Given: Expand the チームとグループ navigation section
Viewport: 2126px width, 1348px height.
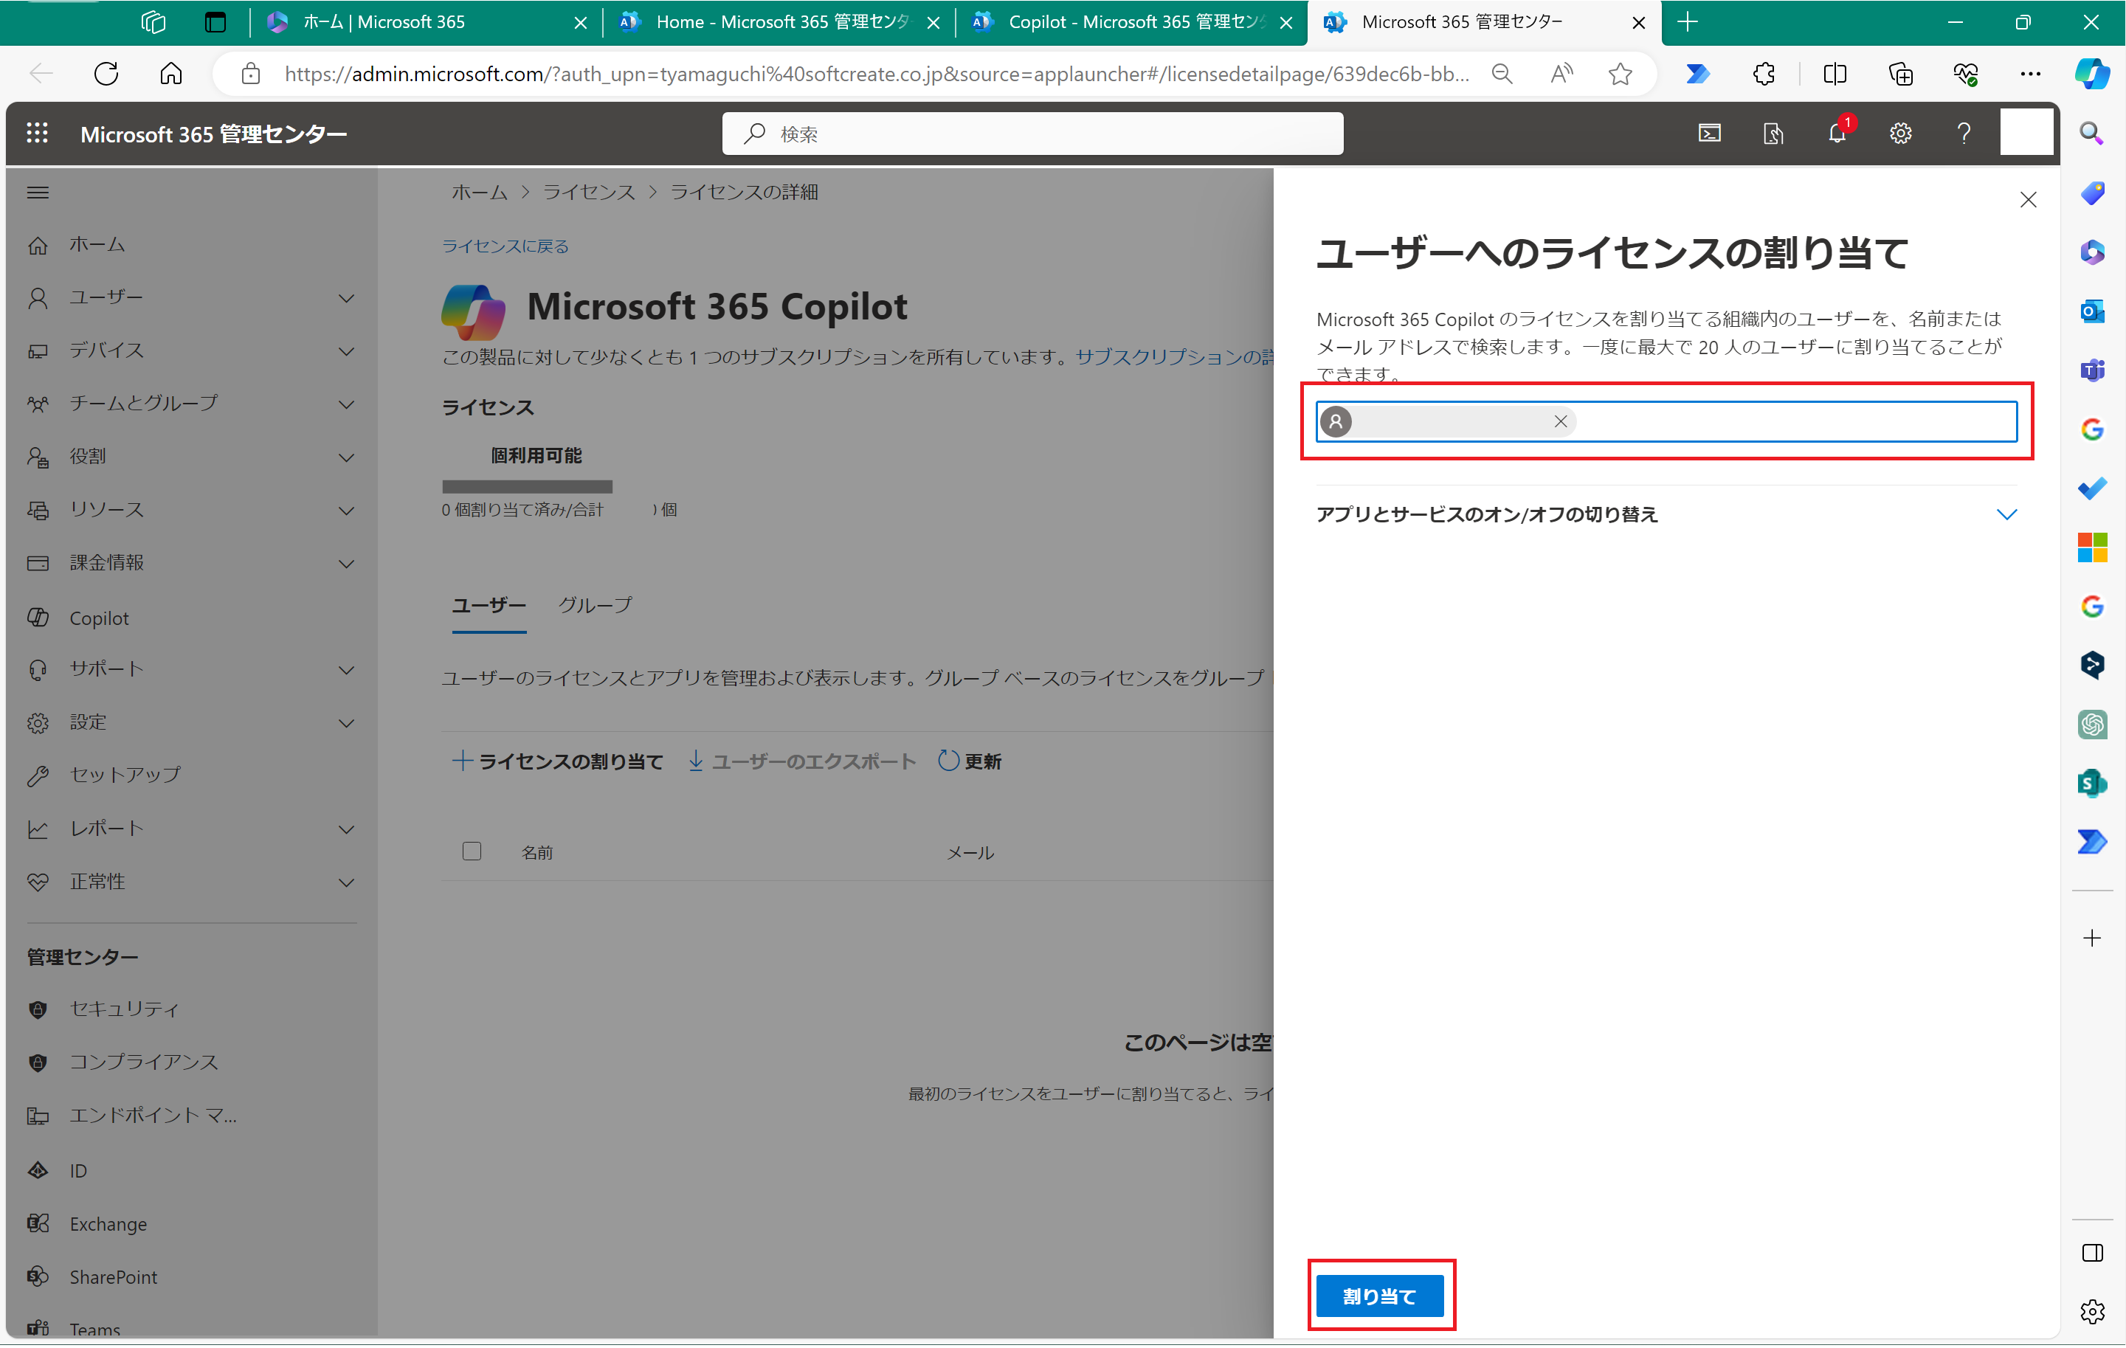Looking at the screenshot, I should click(347, 404).
